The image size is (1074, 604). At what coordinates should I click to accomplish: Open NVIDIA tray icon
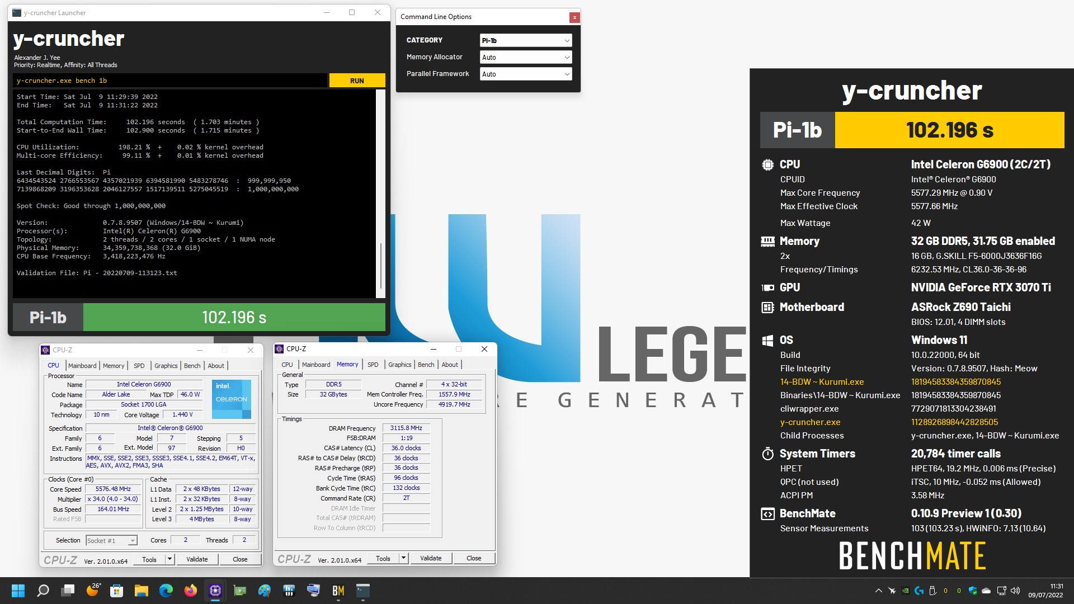[x=905, y=591]
